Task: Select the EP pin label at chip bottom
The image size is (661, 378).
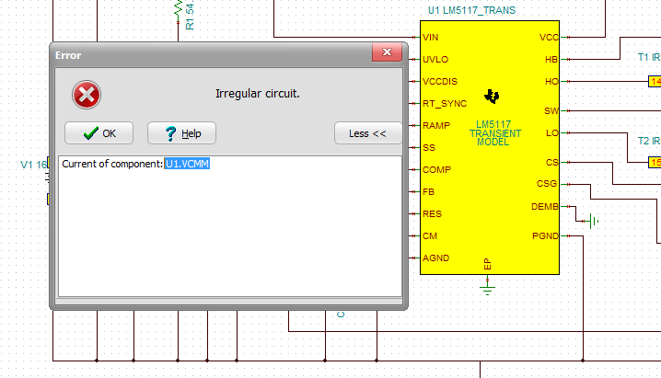Action: pos(487,264)
